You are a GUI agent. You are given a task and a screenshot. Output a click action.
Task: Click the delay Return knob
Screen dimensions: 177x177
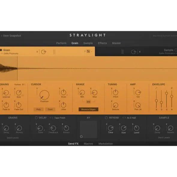click(66, 128)
